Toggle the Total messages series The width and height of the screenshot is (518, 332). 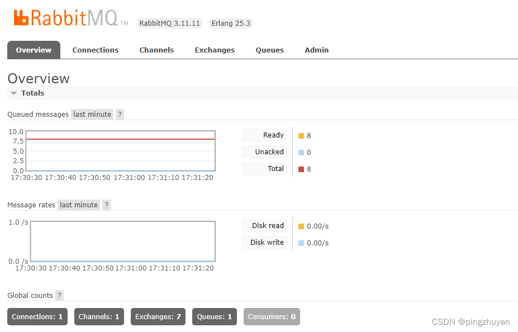pos(264,168)
